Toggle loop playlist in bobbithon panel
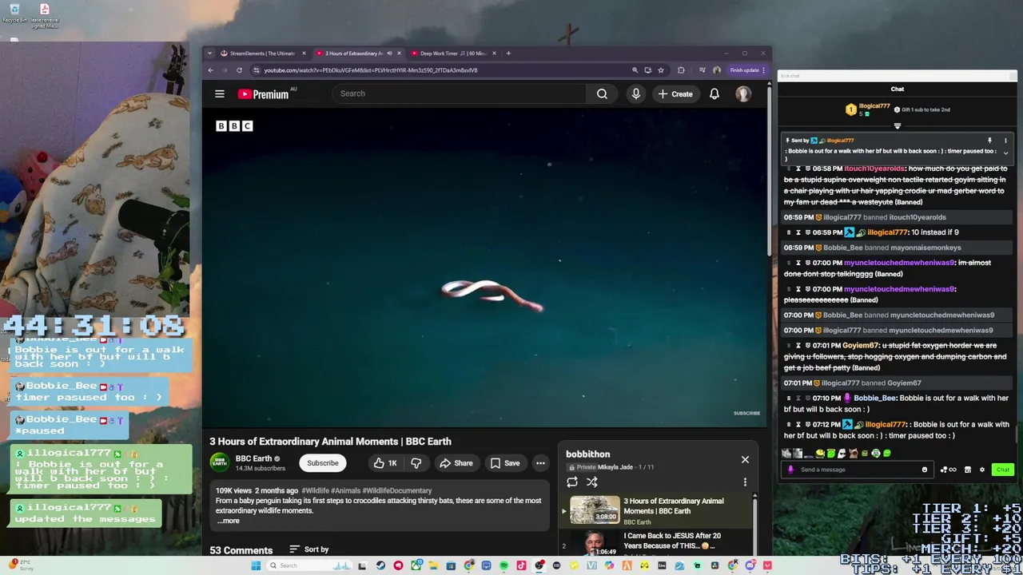Viewport: 1023px width, 575px height. pos(572,482)
